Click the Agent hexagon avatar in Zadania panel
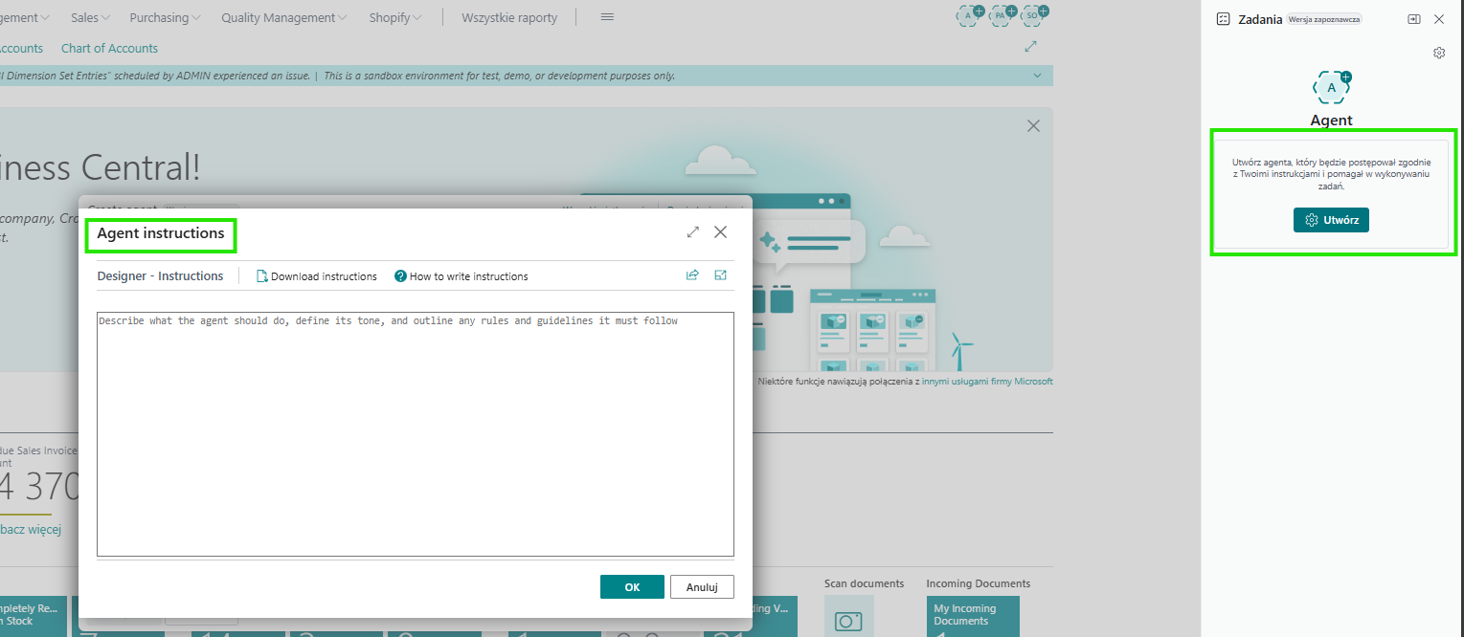The image size is (1464, 637). coord(1331,87)
